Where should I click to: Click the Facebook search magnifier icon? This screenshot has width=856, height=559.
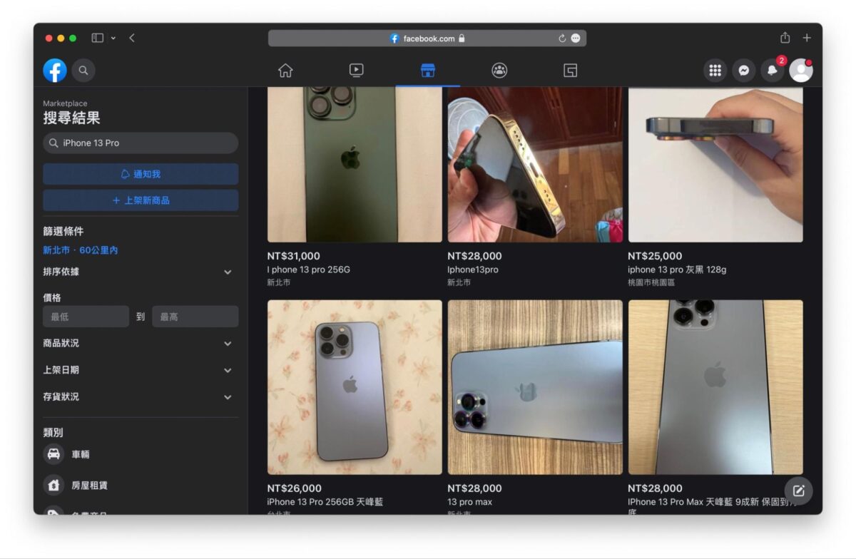(83, 70)
